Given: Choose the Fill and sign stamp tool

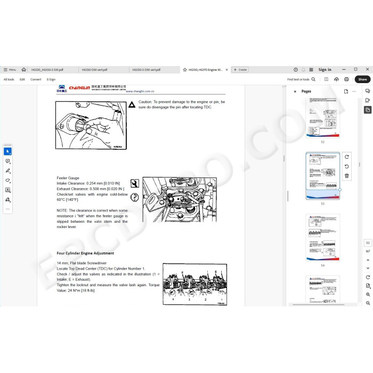Looking at the screenshot, I should (8, 200).
